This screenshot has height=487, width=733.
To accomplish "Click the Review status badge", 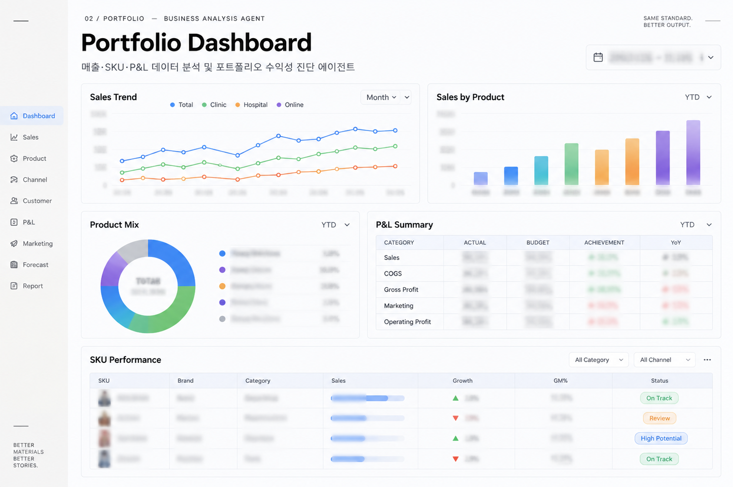I will pos(660,418).
